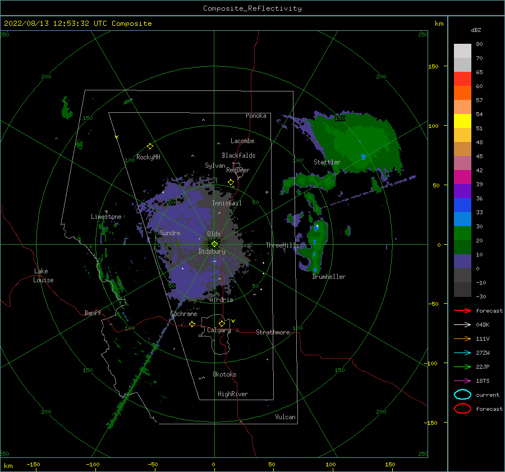505x472 pixels.
Task: Click the red 60-65 dBZ color swatch
Action: [x=462, y=79]
